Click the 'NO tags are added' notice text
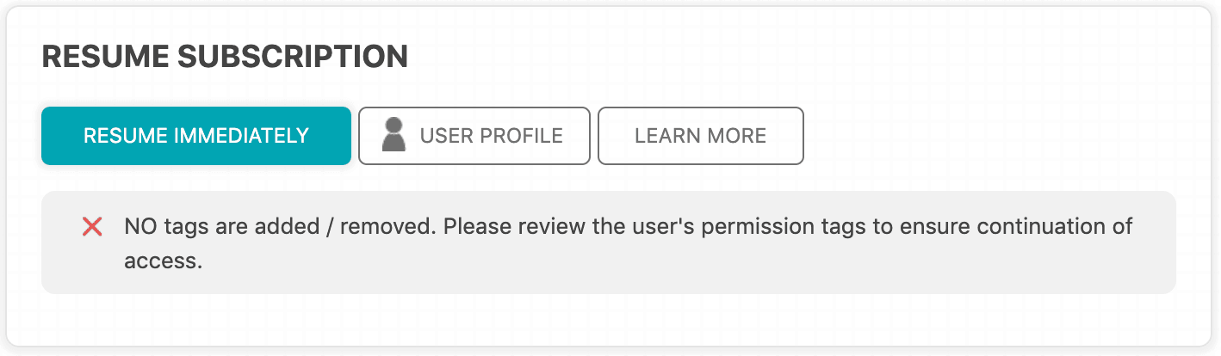 (629, 243)
